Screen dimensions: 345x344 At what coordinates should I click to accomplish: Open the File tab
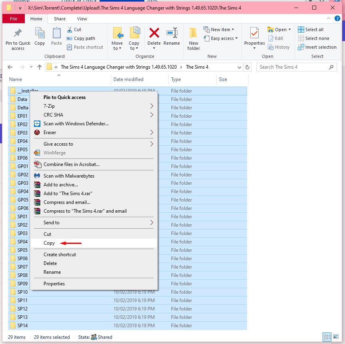(x=14, y=19)
